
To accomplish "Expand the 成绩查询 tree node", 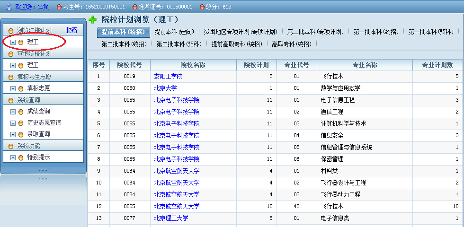I will click(x=13, y=112).
